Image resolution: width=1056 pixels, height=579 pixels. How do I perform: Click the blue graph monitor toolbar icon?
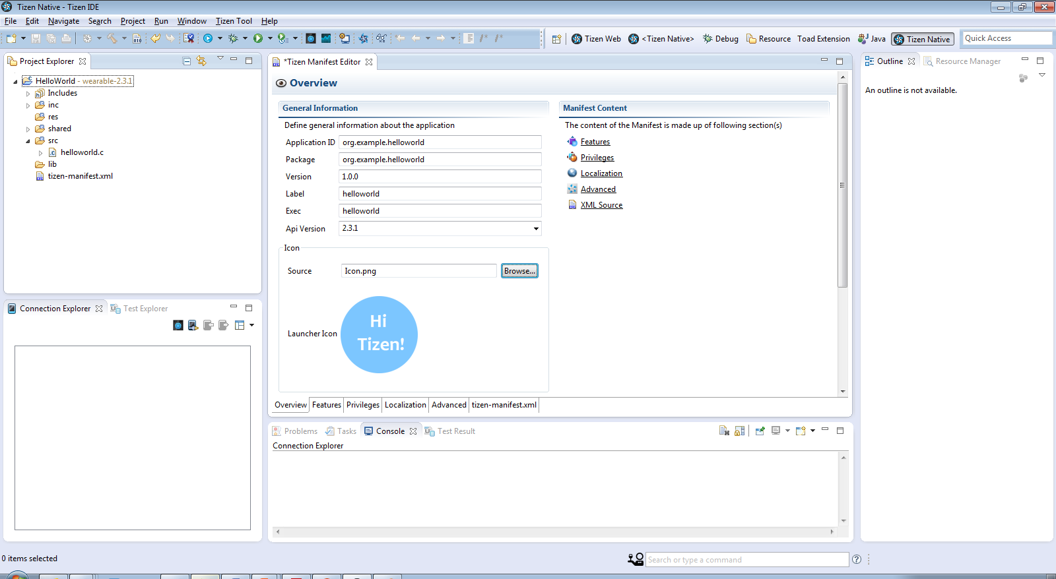(326, 38)
